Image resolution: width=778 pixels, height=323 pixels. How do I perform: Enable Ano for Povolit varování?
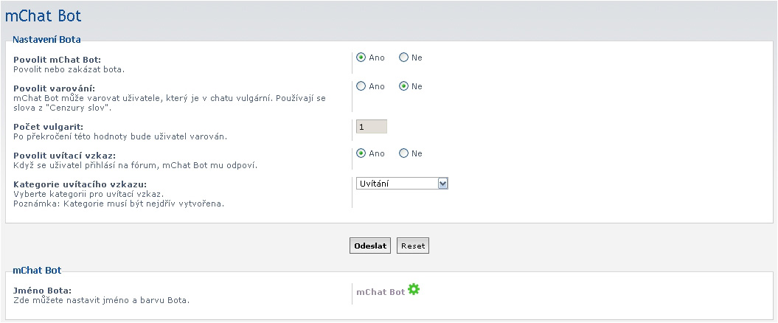[x=361, y=86]
